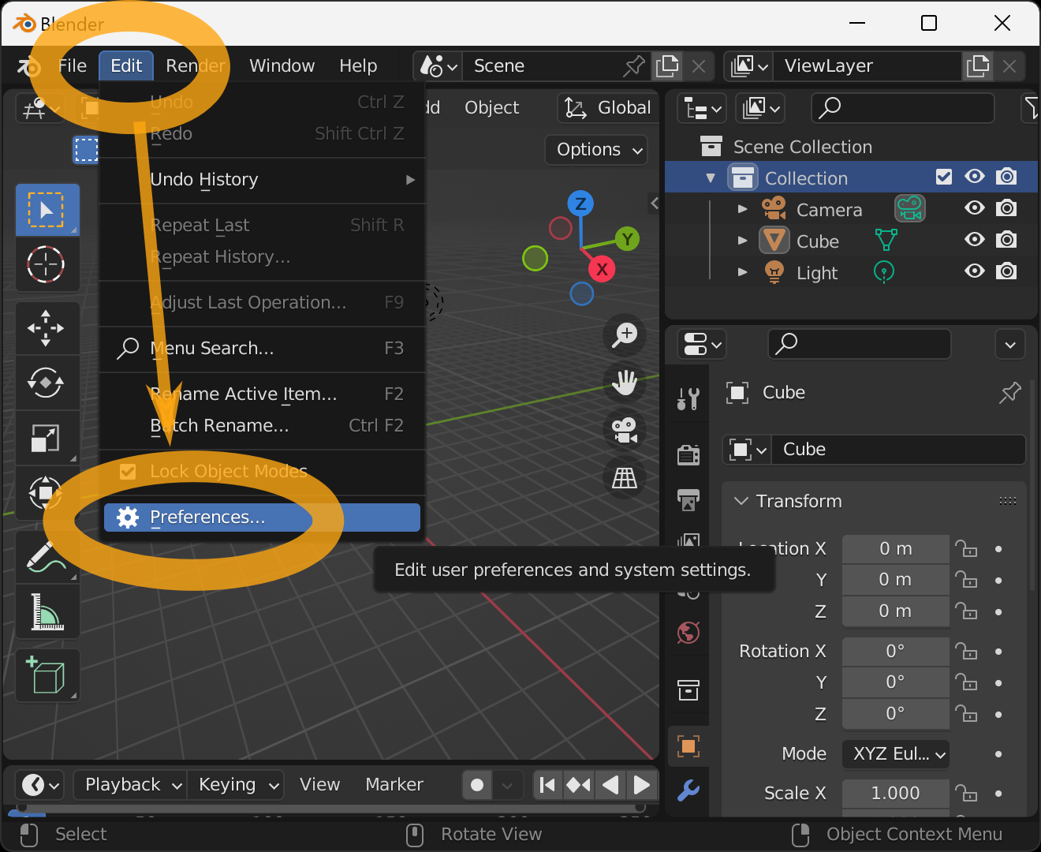Expand the Cube tree item
1041x852 pixels.
(x=742, y=241)
